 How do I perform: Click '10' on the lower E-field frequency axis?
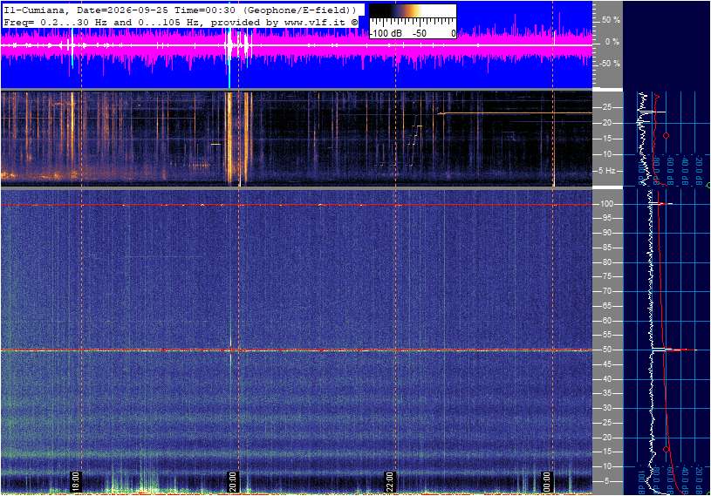coord(606,466)
